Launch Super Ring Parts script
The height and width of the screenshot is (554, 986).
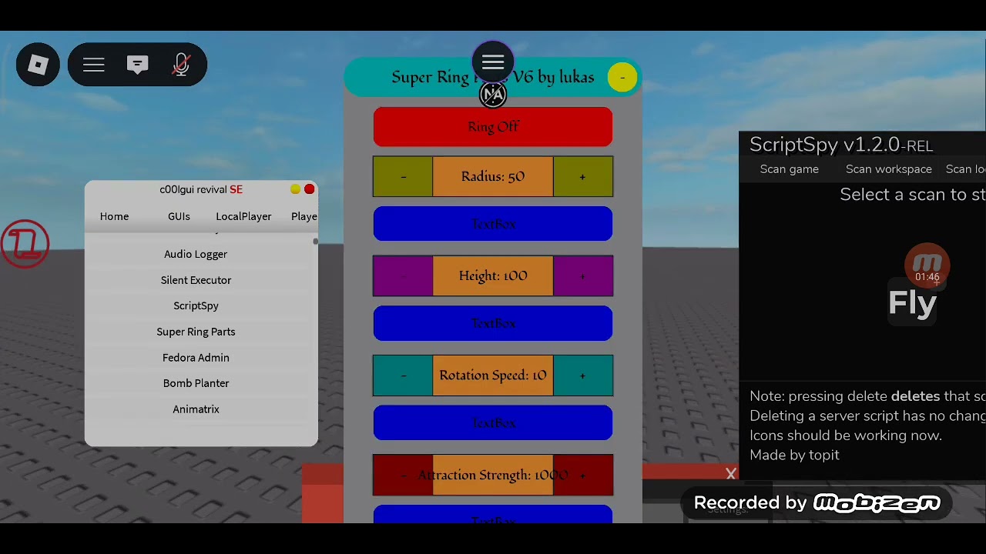(x=196, y=332)
